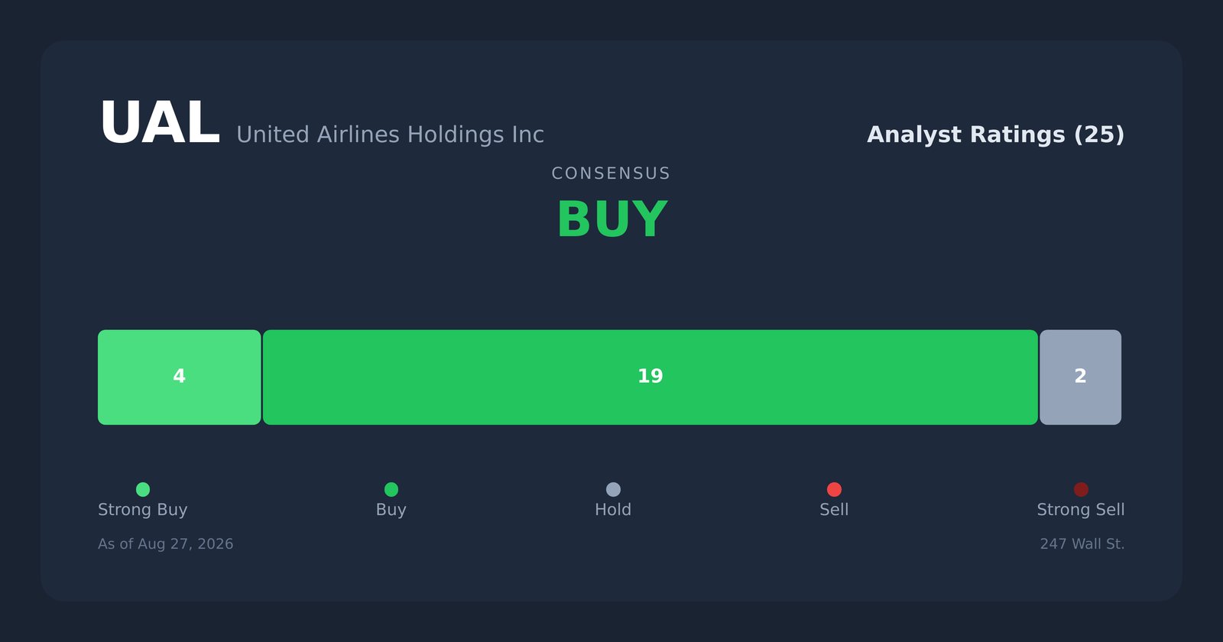The image size is (1223, 642).
Task: Select the Buy bar segment showing 19
Action: 650,378
